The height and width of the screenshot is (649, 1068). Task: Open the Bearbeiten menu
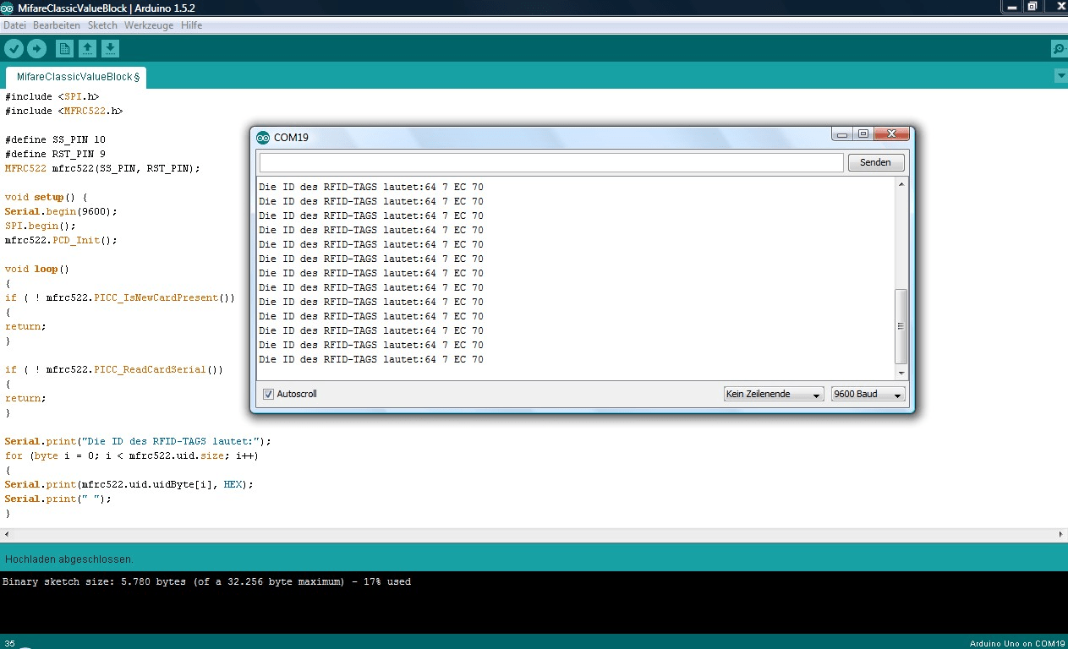coord(57,25)
